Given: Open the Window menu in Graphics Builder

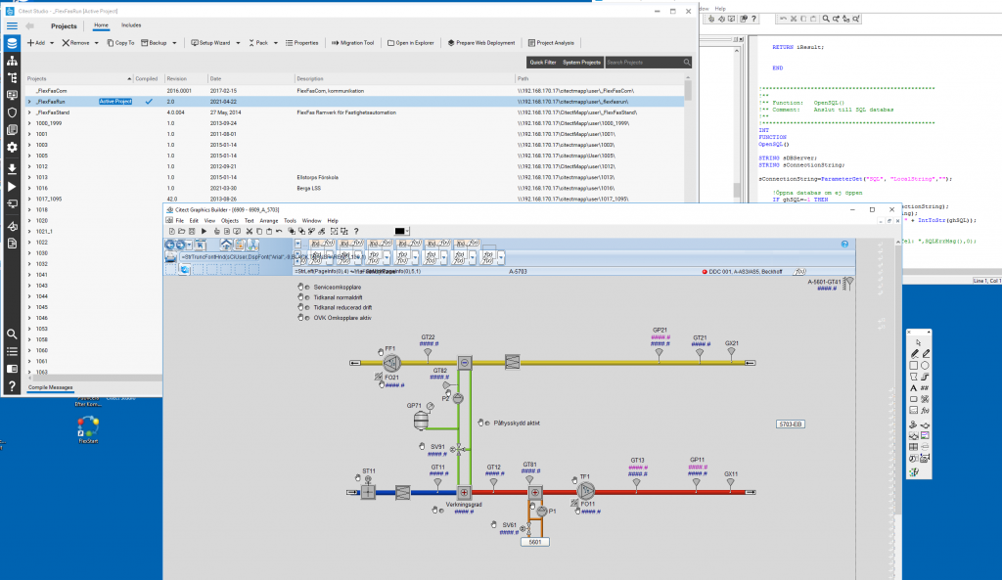Looking at the screenshot, I should point(311,220).
